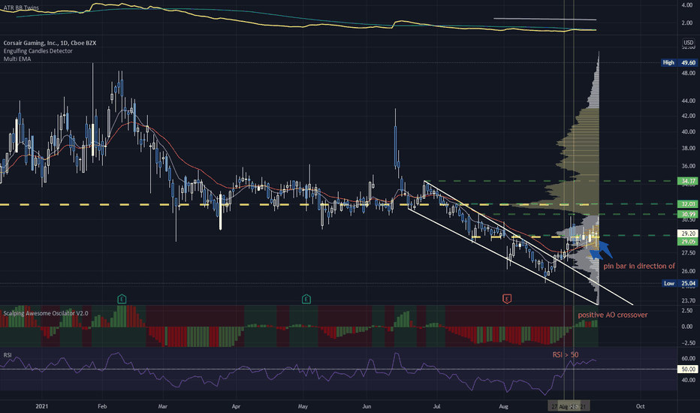Screen dimensions: 700x413
Task: Click the Low 25.04 price label
Action: [x=678, y=283]
